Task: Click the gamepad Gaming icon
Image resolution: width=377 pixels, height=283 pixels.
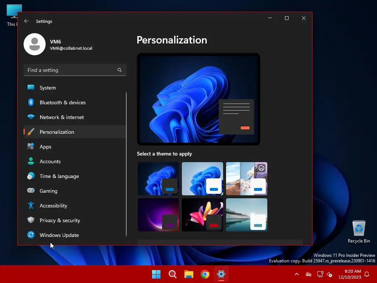Action: coord(31,191)
